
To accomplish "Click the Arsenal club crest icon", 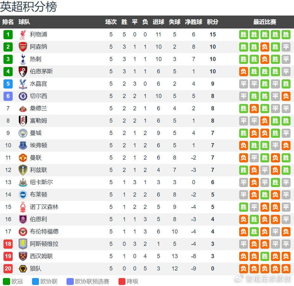I will pos(23,47).
